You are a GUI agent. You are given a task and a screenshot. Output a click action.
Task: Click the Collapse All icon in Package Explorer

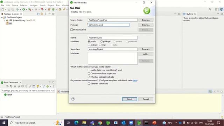[x=38, y=14]
